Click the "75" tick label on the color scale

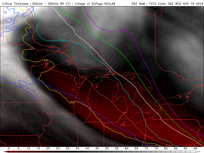point(156,148)
